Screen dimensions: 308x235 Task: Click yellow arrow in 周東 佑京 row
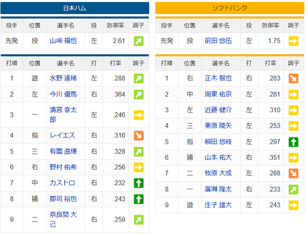click(293, 94)
